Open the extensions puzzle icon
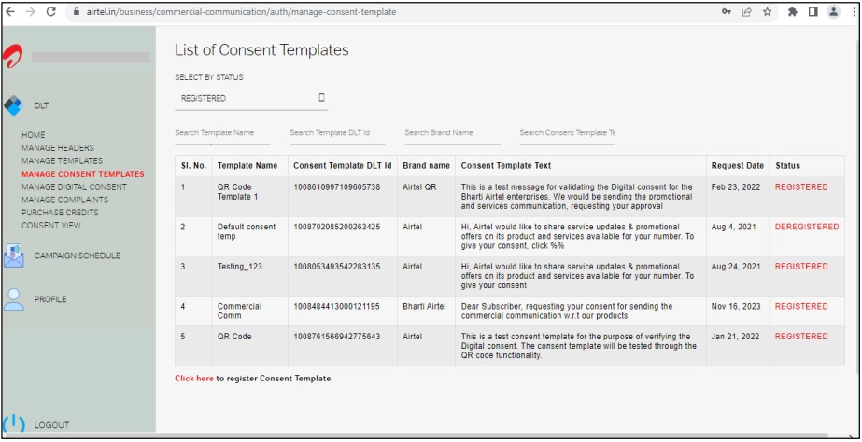This screenshot has height=442, width=862. (793, 12)
